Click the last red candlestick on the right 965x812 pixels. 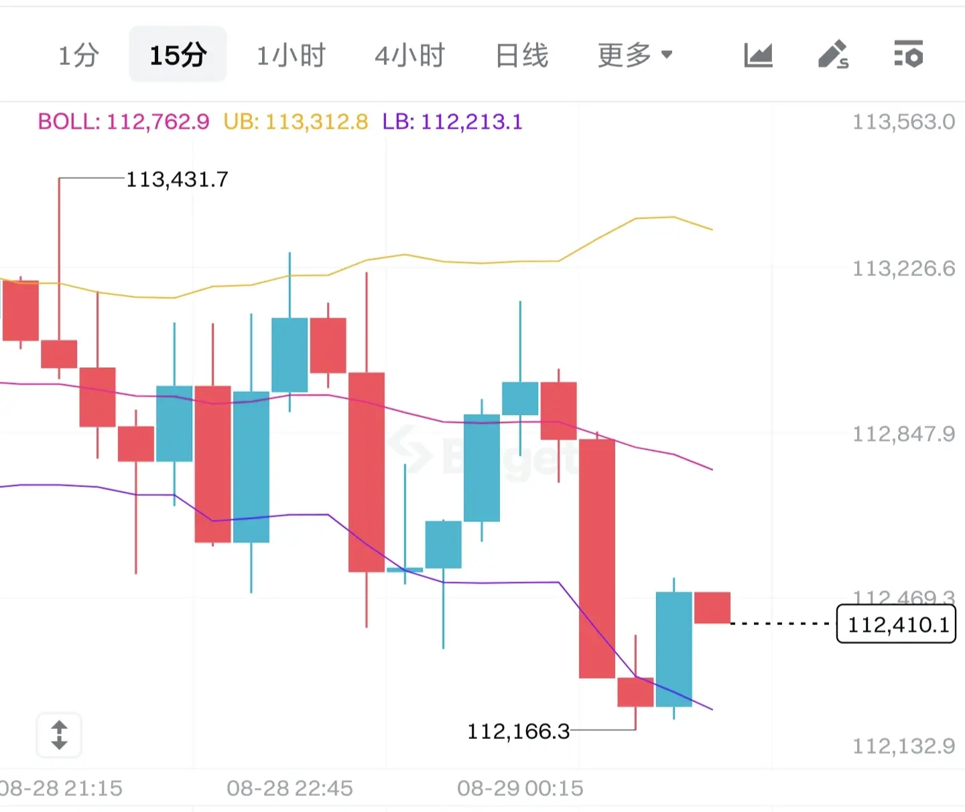[712, 608]
